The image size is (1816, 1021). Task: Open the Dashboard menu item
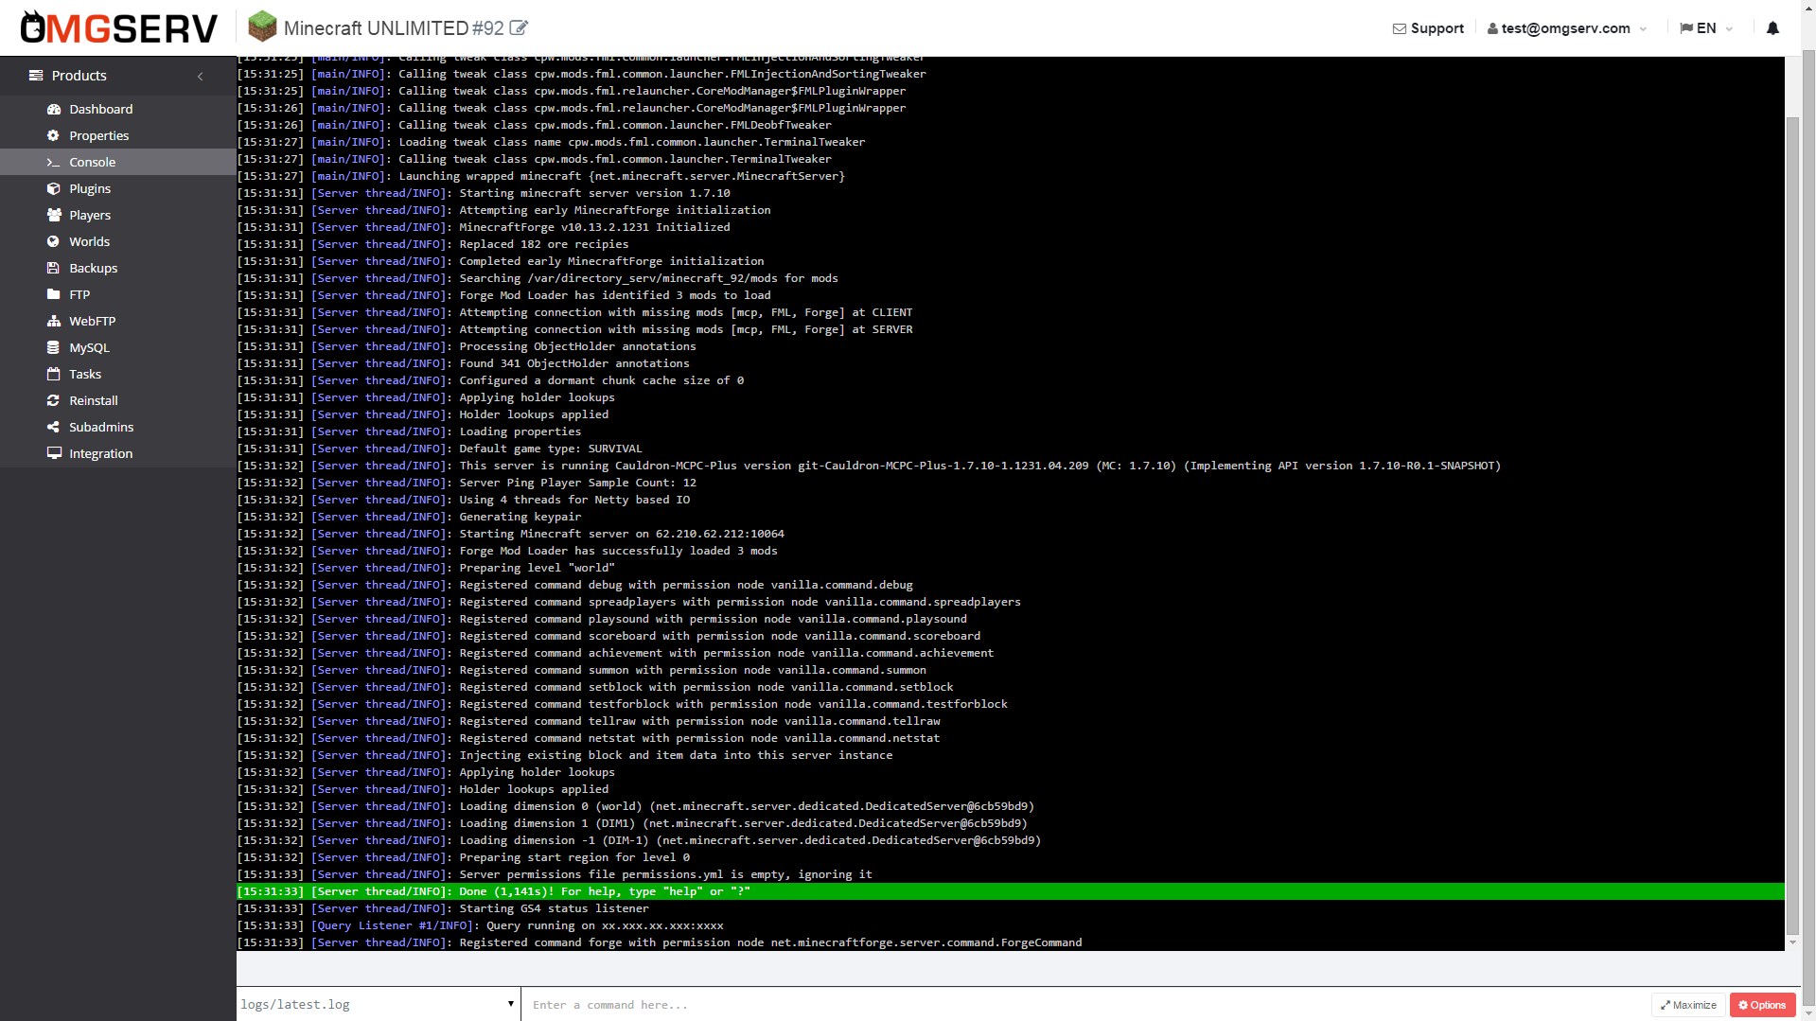click(117, 109)
